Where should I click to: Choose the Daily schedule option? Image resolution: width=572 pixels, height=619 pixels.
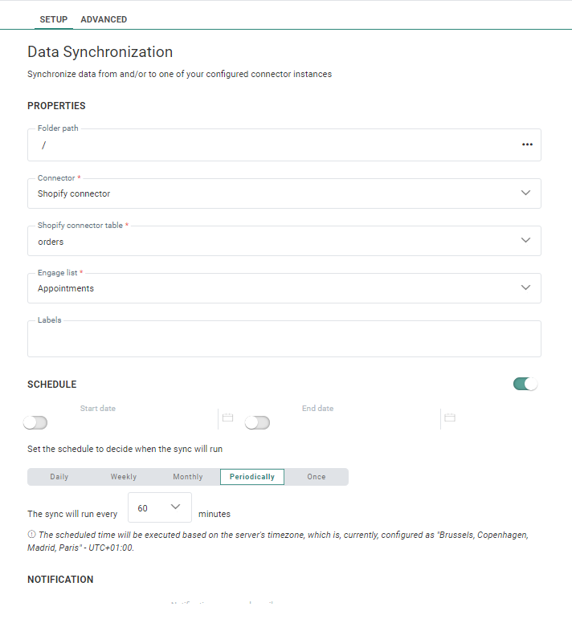(59, 477)
